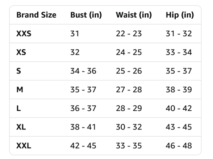Select the S size row label

pos(18,71)
